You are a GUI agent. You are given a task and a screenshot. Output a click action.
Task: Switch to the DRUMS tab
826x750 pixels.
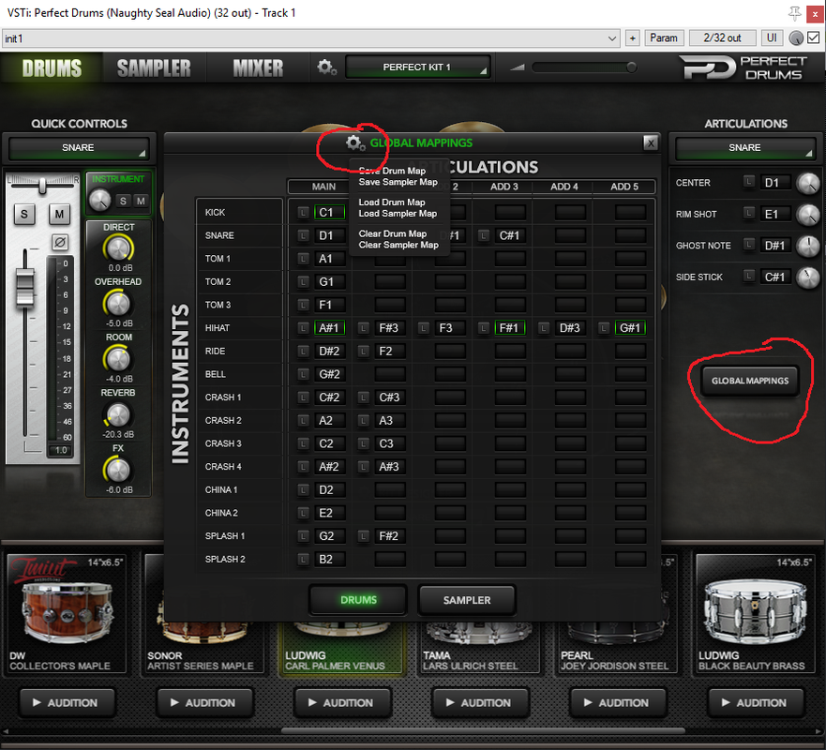coord(52,67)
